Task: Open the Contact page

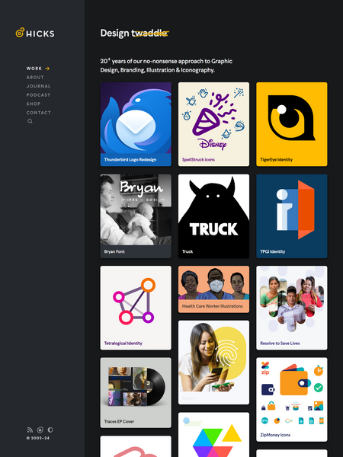Action: (39, 113)
